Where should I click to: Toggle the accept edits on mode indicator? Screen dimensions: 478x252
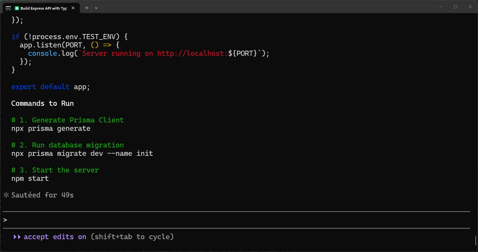(x=55, y=237)
